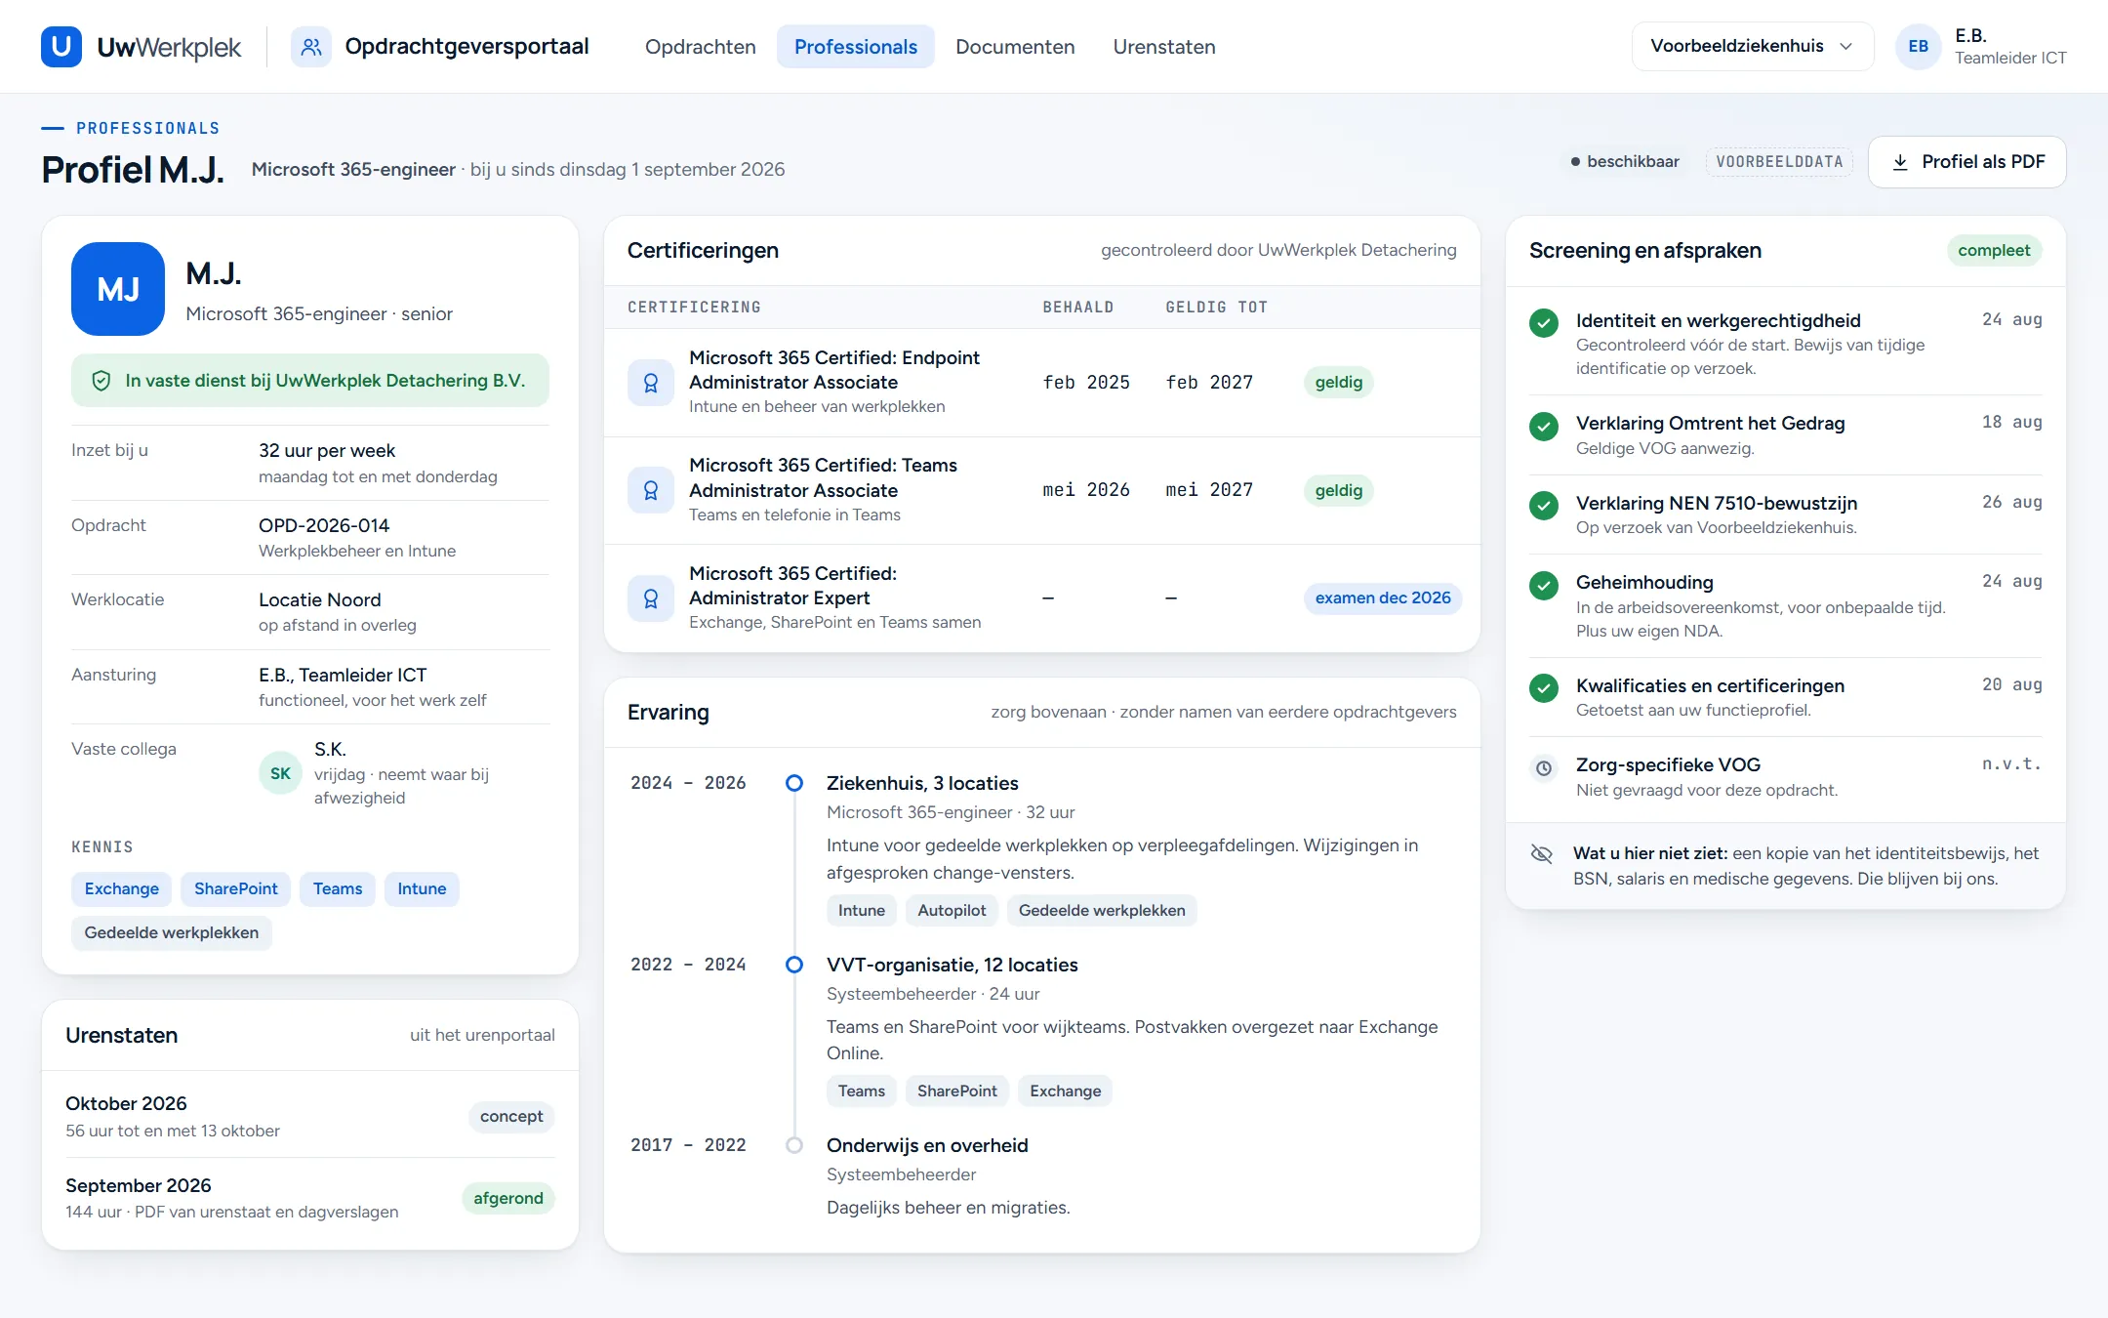The height and width of the screenshot is (1318, 2108).
Task: Click the beschikbaar status indicator
Action: (x=1625, y=162)
